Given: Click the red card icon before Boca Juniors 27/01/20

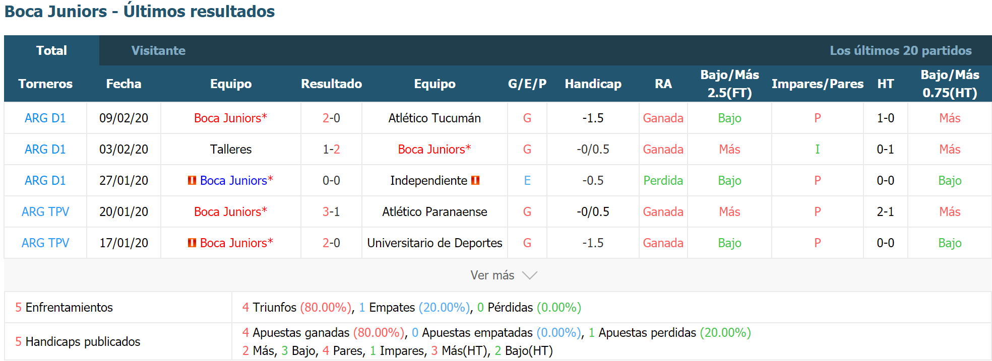Looking at the screenshot, I should pos(192,180).
